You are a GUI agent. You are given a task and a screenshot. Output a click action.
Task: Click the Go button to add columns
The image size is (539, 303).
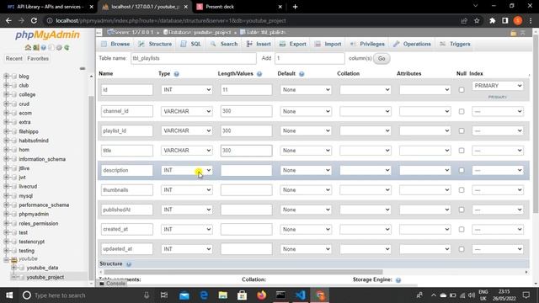click(382, 58)
